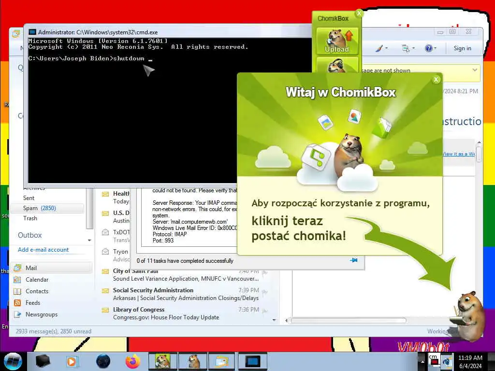Image resolution: width=495 pixels, height=371 pixels.
Task: Click the headphones hamster button in ChomikBox
Action: [337, 65]
